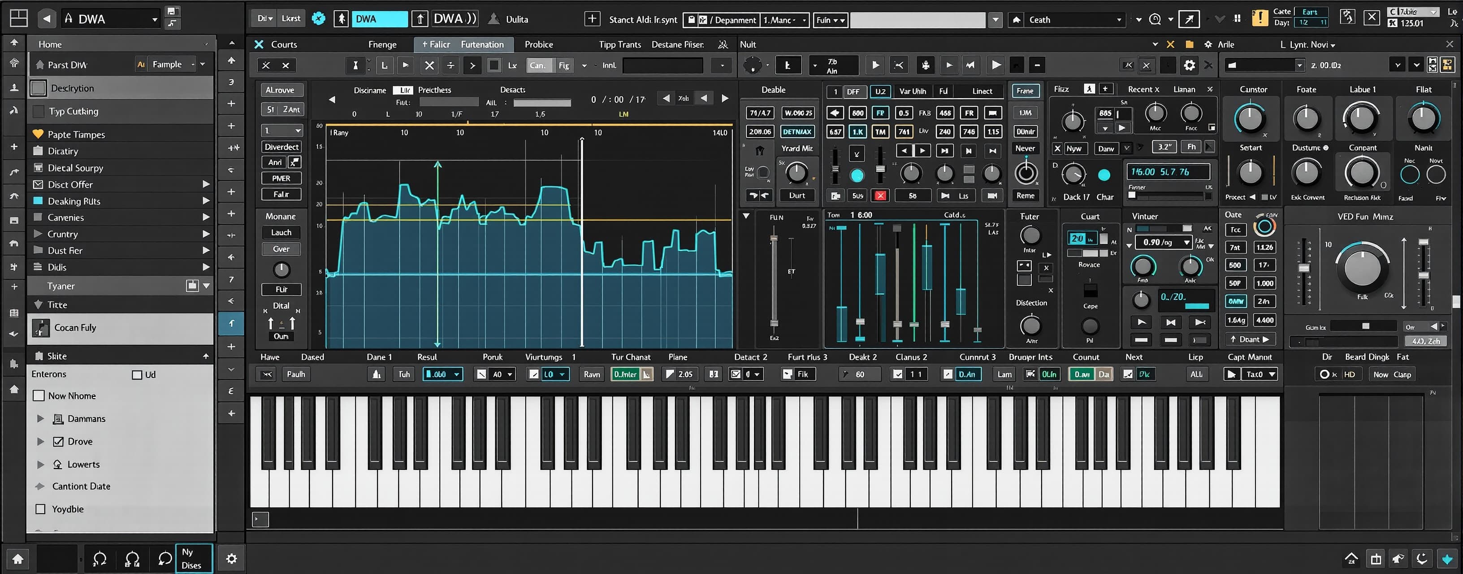Expand the Dammans tree item

(x=40, y=419)
